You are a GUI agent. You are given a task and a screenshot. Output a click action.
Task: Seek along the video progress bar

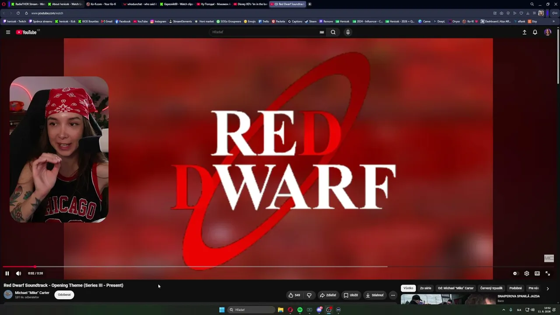click(278, 266)
